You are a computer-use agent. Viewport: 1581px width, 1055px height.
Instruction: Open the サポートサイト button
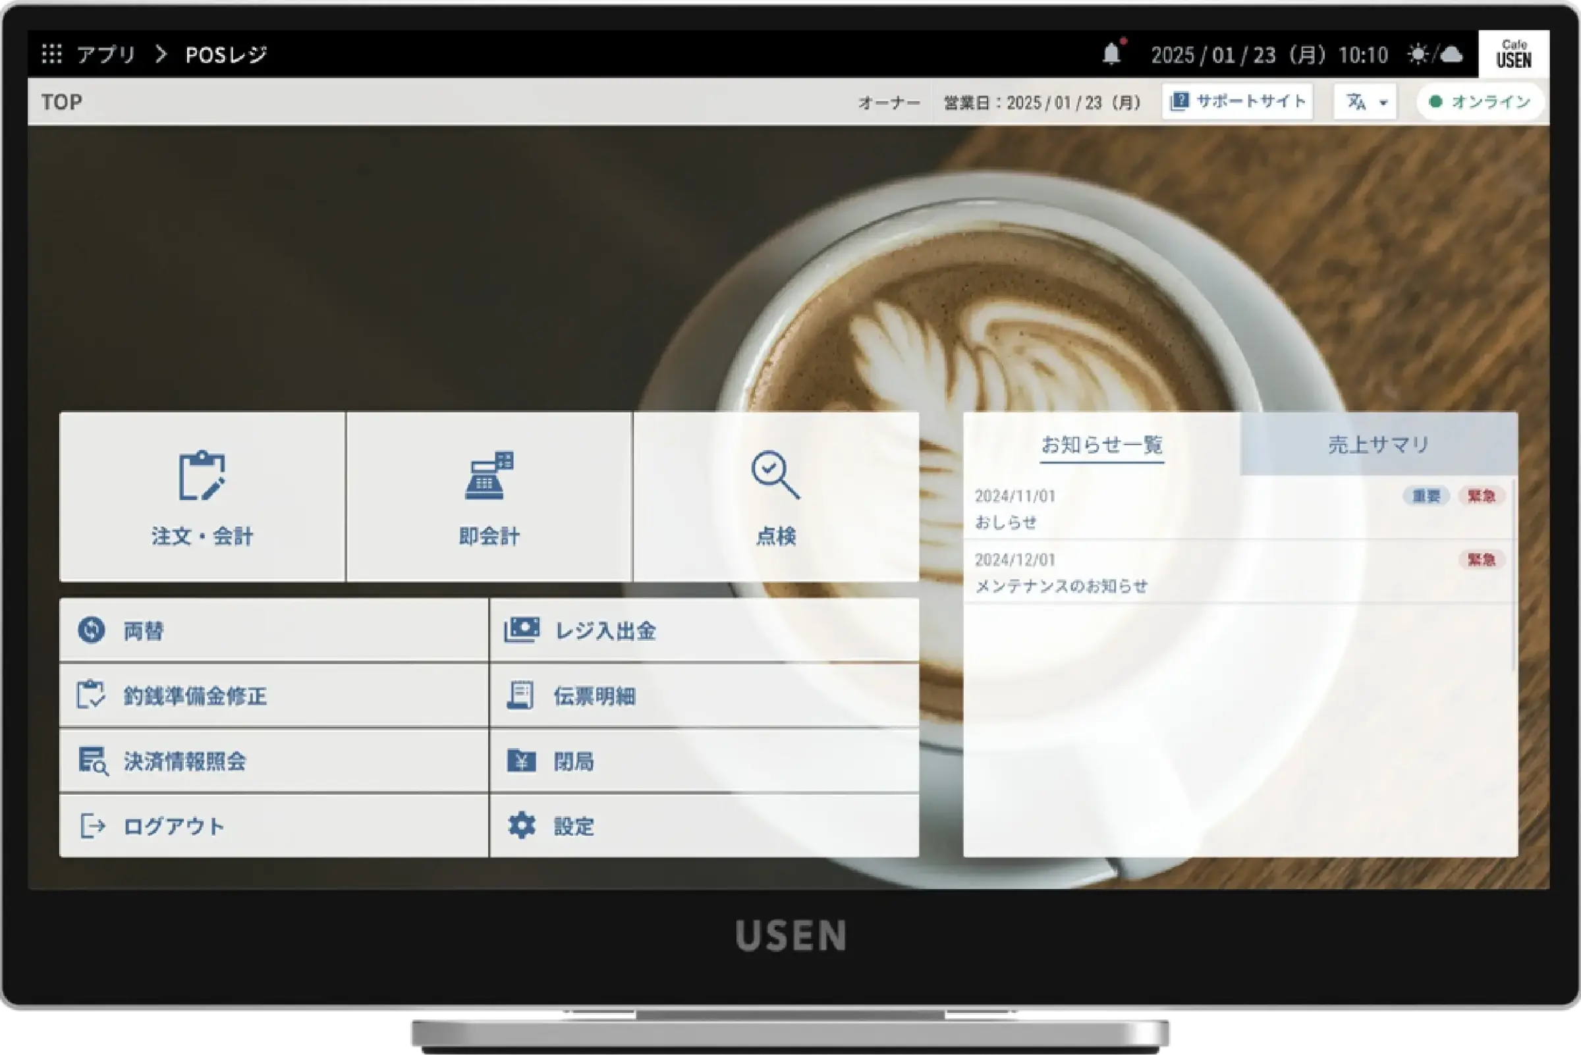(1238, 101)
